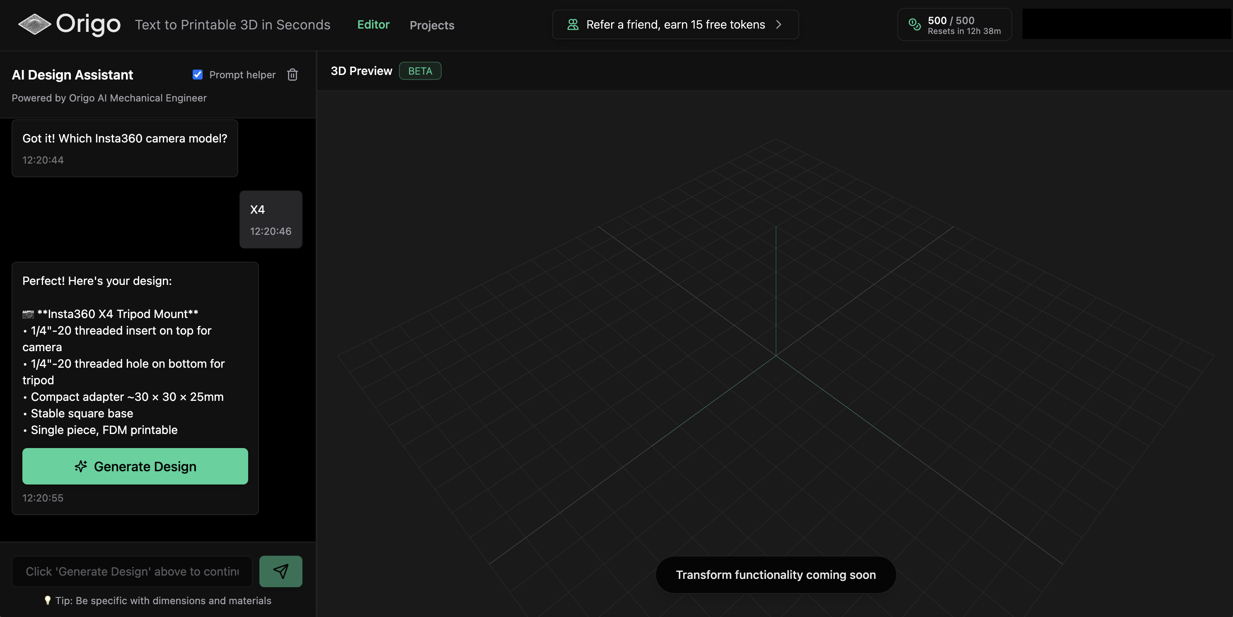Switch to the Editor tab
This screenshot has height=617, width=1233.
(x=373, y=25)
